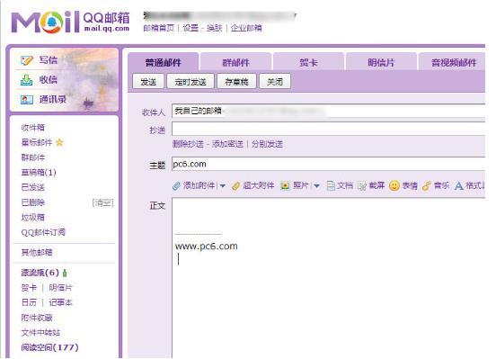This screenshot has height=359, width=496.
Task: Open the 邮箱首页 link in header
Action: click(159, 28)
